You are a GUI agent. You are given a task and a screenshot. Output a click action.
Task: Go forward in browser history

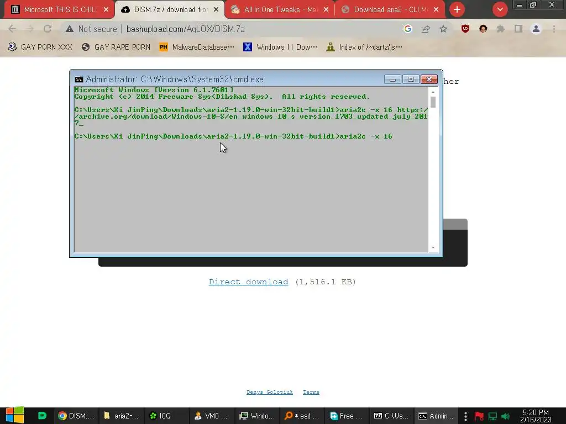(x=30, y=29)
